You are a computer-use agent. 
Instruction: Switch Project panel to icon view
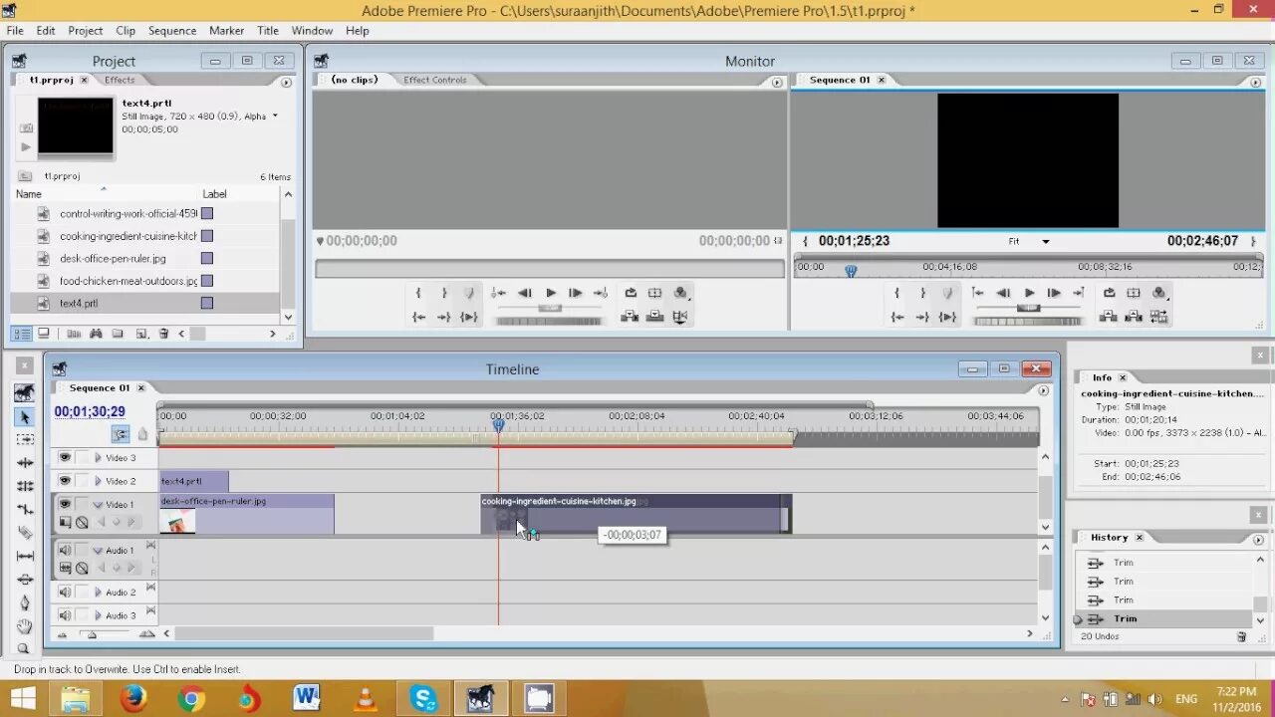click(44, 334)
